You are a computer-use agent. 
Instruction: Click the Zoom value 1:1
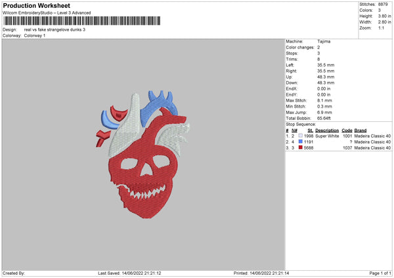pos(381,28)
